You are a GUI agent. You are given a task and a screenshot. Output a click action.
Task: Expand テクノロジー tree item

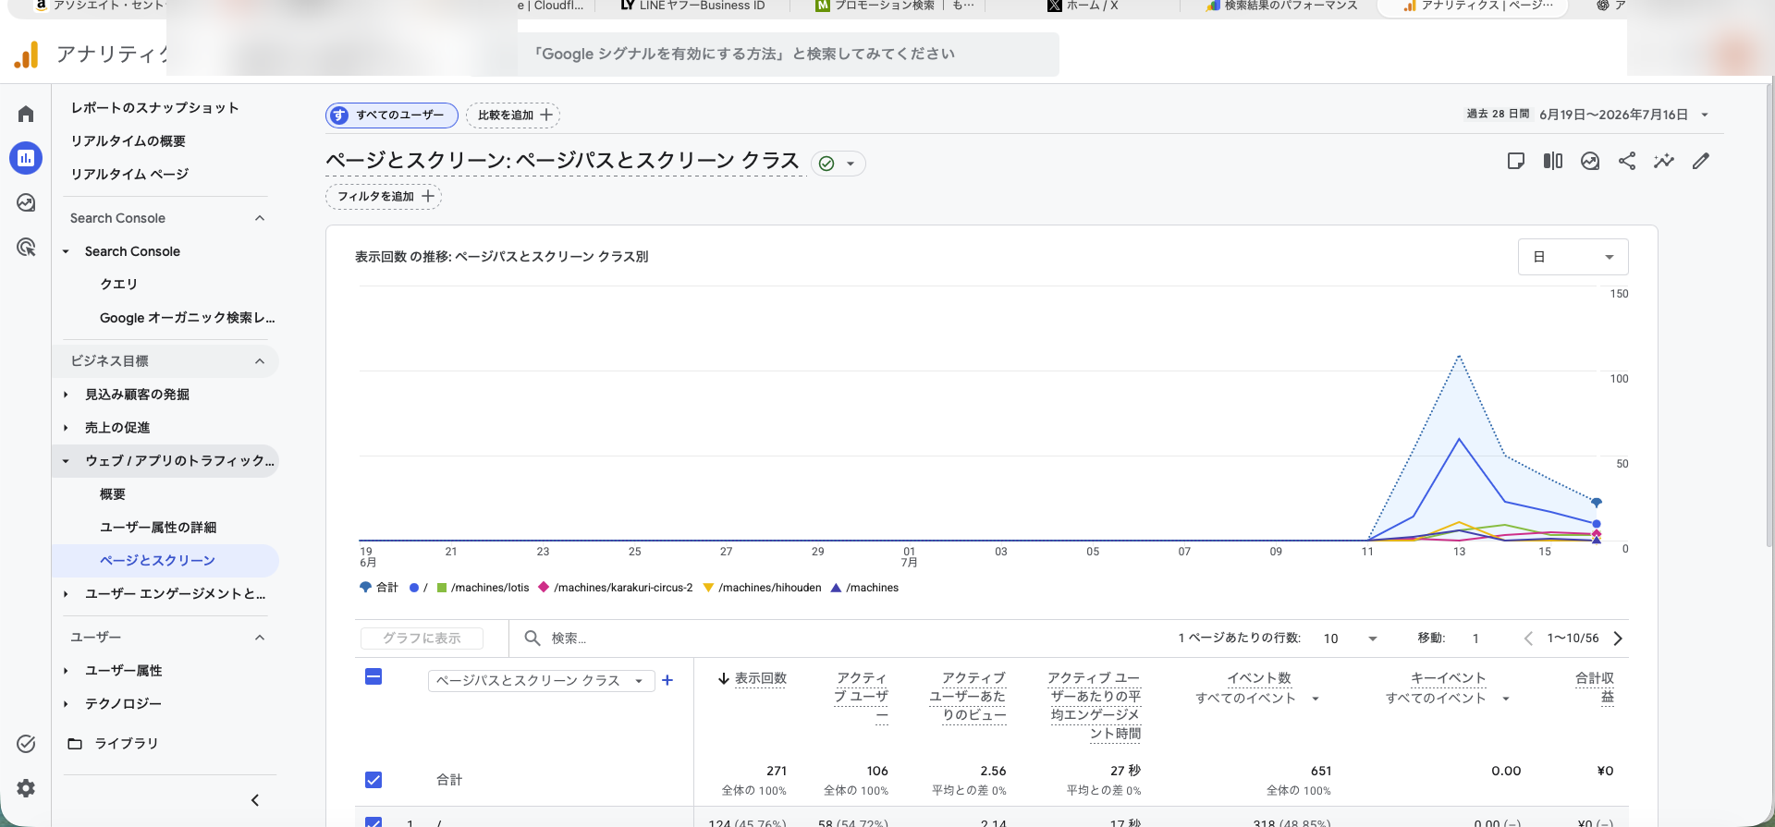click(x=66, y=704)
